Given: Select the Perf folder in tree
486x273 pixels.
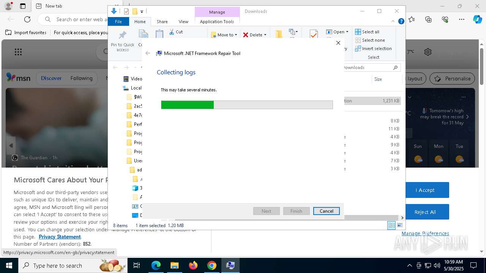Looking at the screenshot, I should 134,124.
